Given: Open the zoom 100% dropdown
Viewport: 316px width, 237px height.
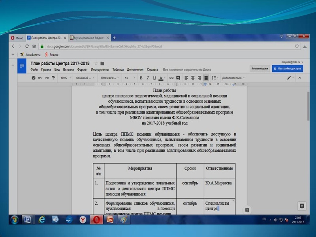Looking at the screenshot, I should [65, 78].
